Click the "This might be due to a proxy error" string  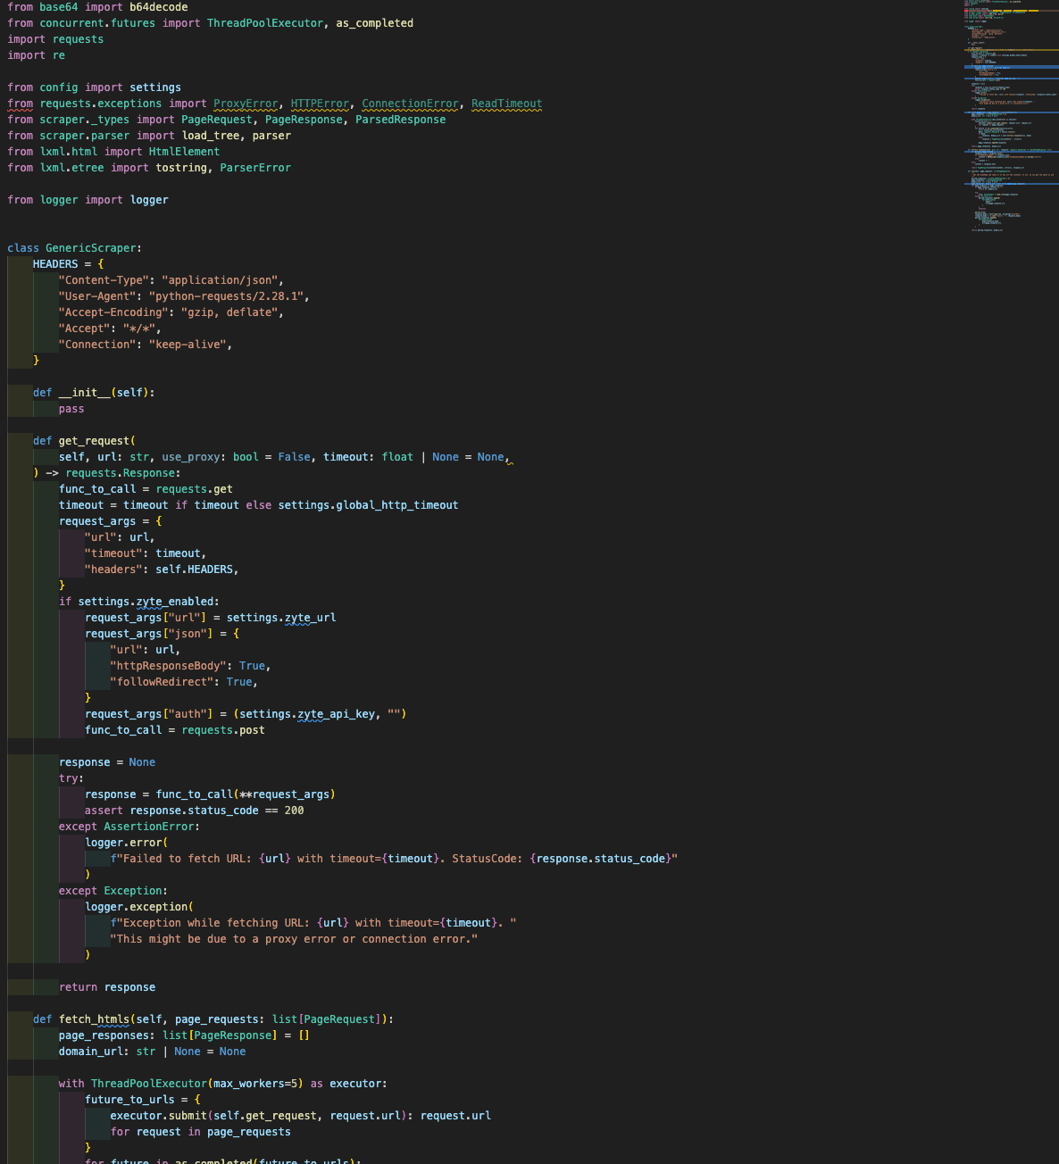tap(295, 939)
